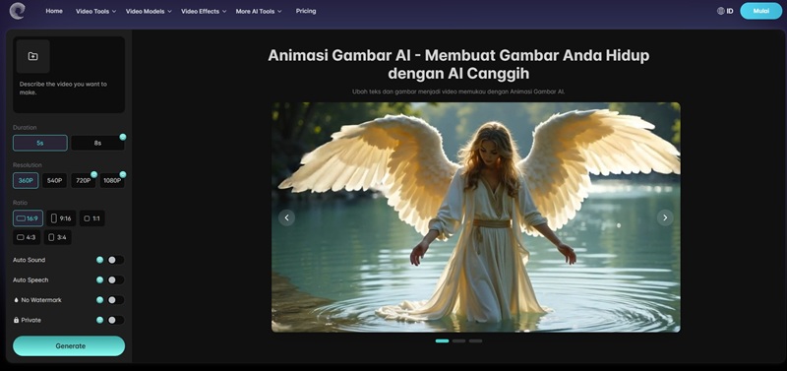Click the premium badge on 1080P
The height and width of the screenshot is (371, 787).
123,174
